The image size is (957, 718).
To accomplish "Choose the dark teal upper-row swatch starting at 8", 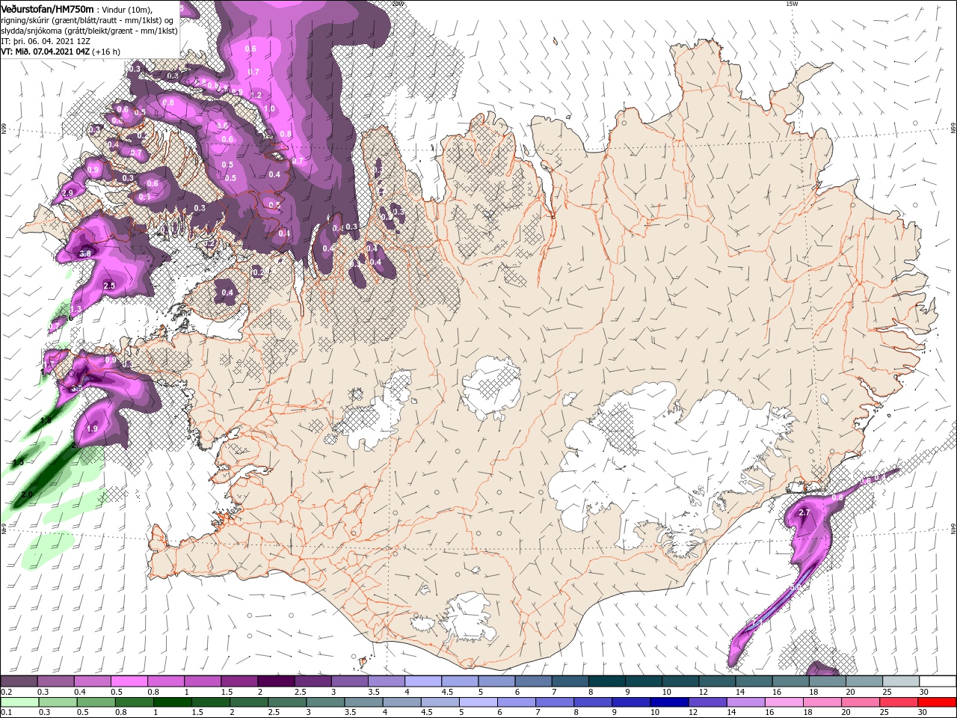I will [607, 681].
